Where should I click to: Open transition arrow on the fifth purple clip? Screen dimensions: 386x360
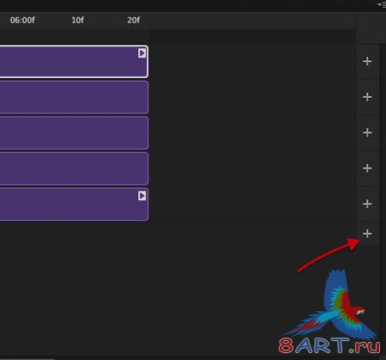142,196
